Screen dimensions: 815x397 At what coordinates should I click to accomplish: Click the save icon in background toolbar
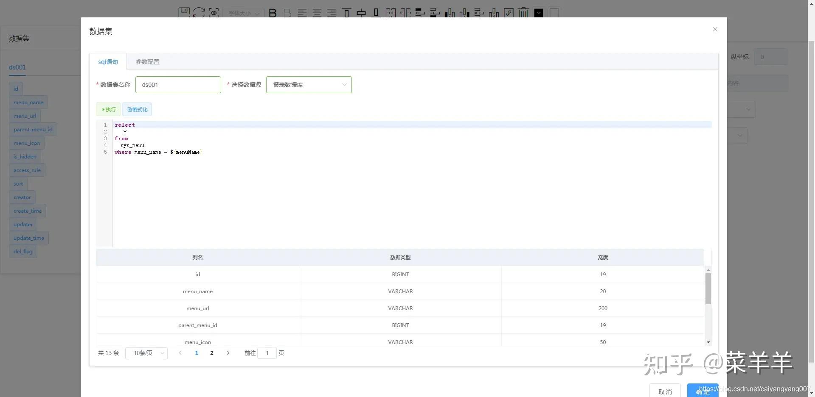pos(184,12)
